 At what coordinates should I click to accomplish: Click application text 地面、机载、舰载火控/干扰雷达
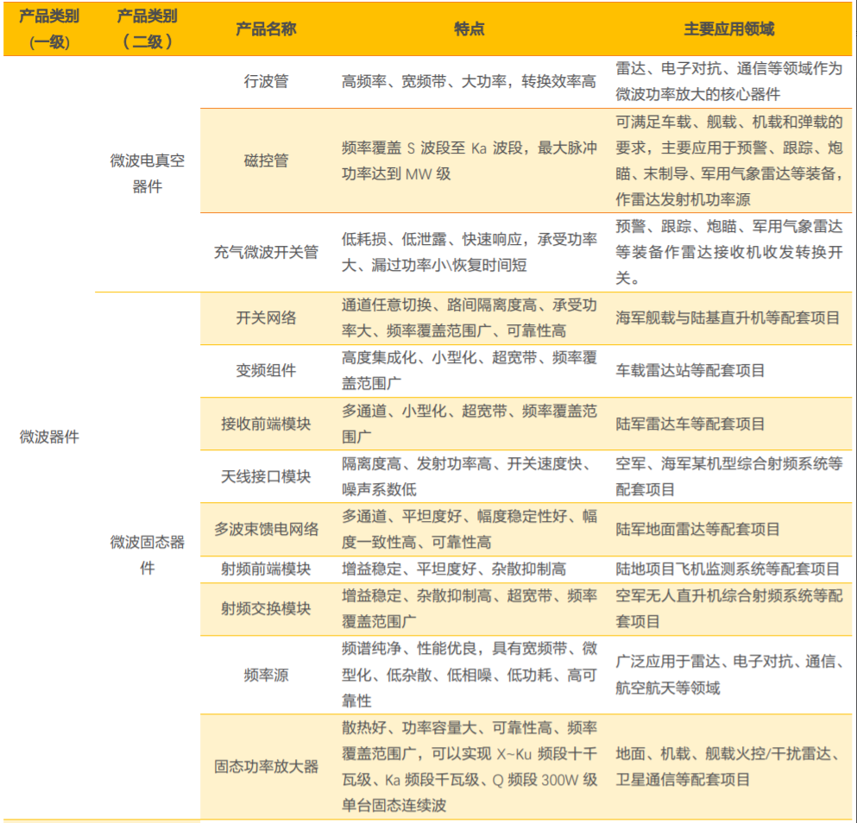[x=723, y=753]
